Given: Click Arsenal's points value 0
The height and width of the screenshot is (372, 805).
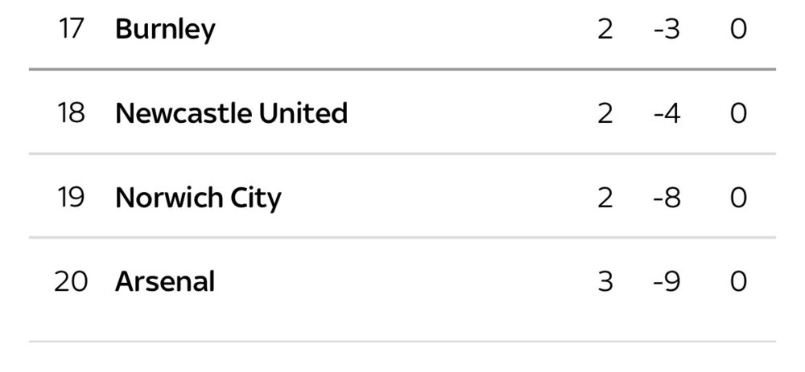Looking at the screenshot, I should point(739,282).
